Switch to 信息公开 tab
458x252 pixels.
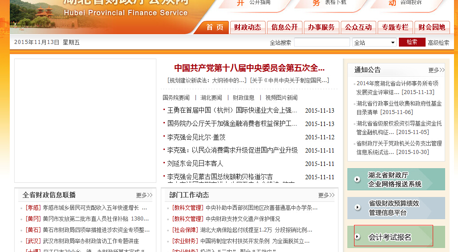coord(284,28)
